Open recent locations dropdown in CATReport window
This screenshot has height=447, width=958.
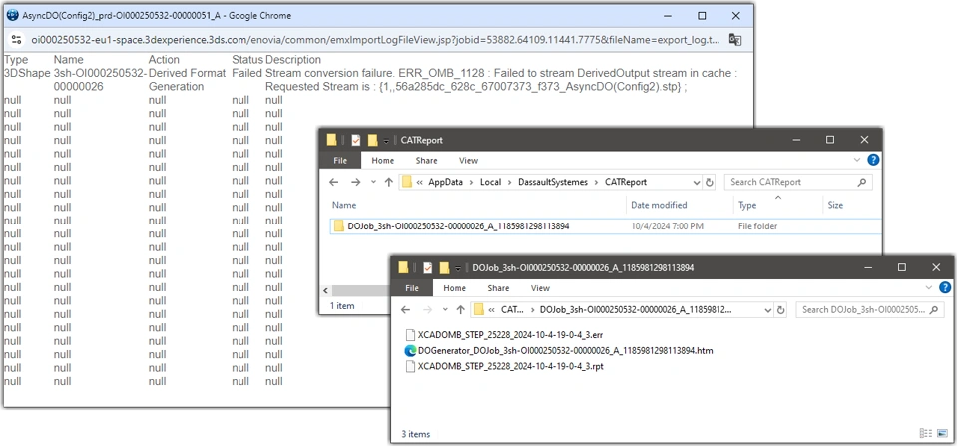[x=372, y=182]
